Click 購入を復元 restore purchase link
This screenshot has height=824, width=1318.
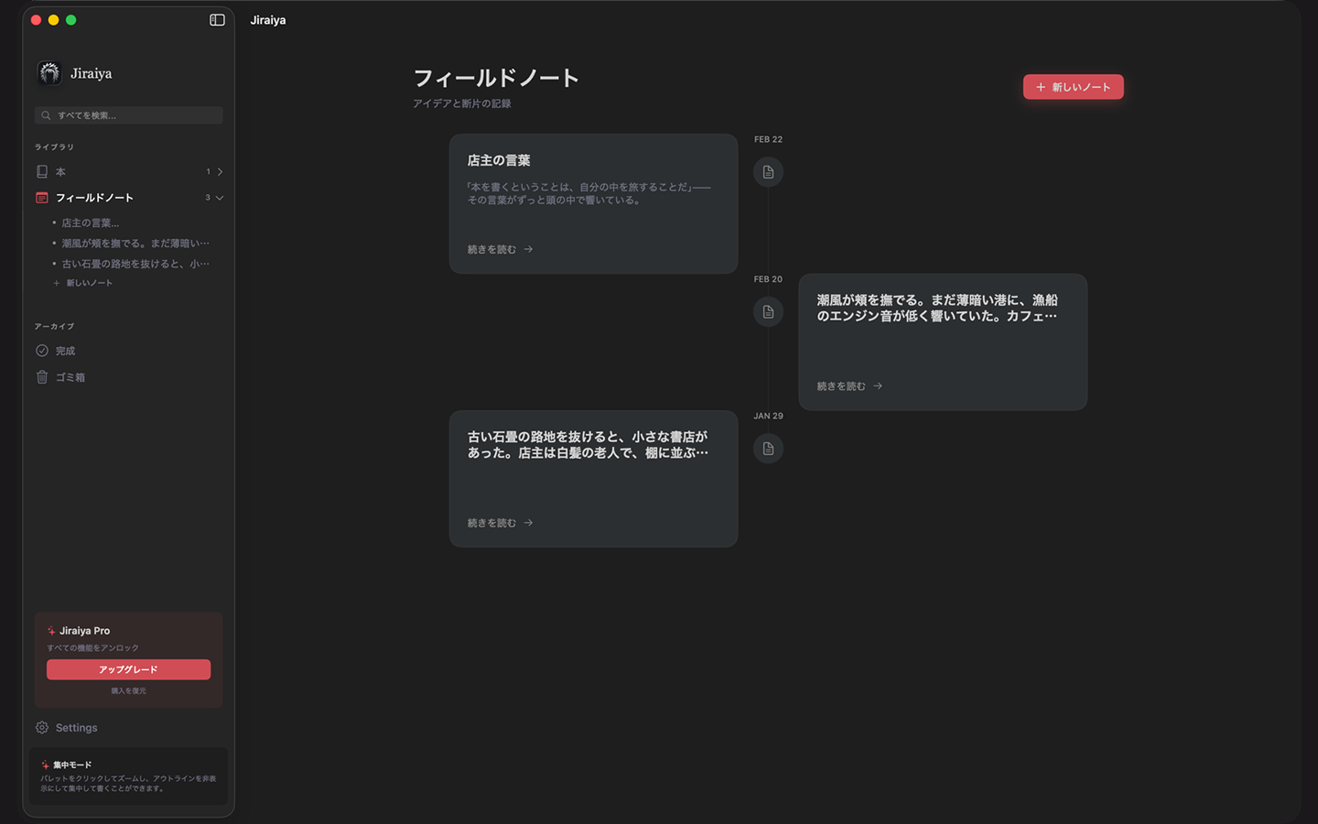point(128,691)
